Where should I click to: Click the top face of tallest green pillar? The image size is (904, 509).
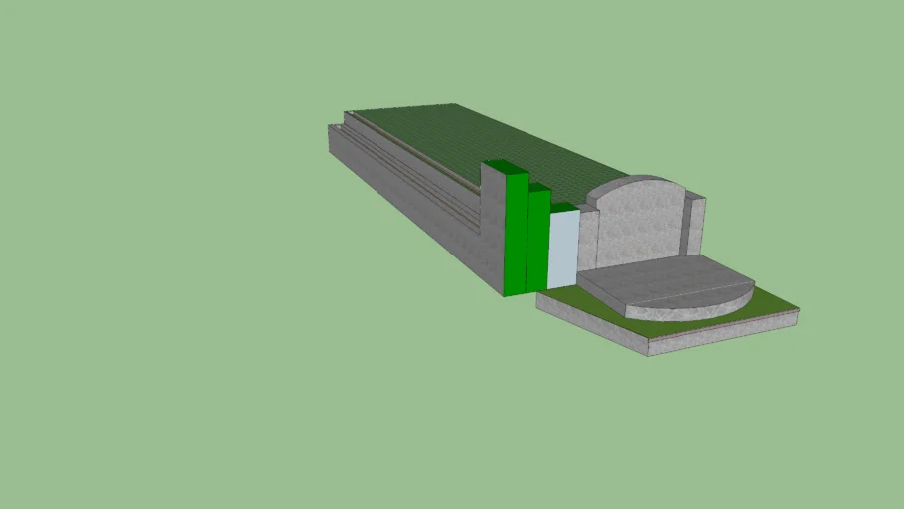[506, 166]
